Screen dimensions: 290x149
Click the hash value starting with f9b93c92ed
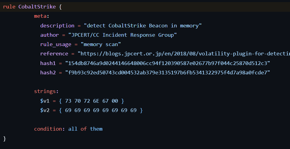168,73
